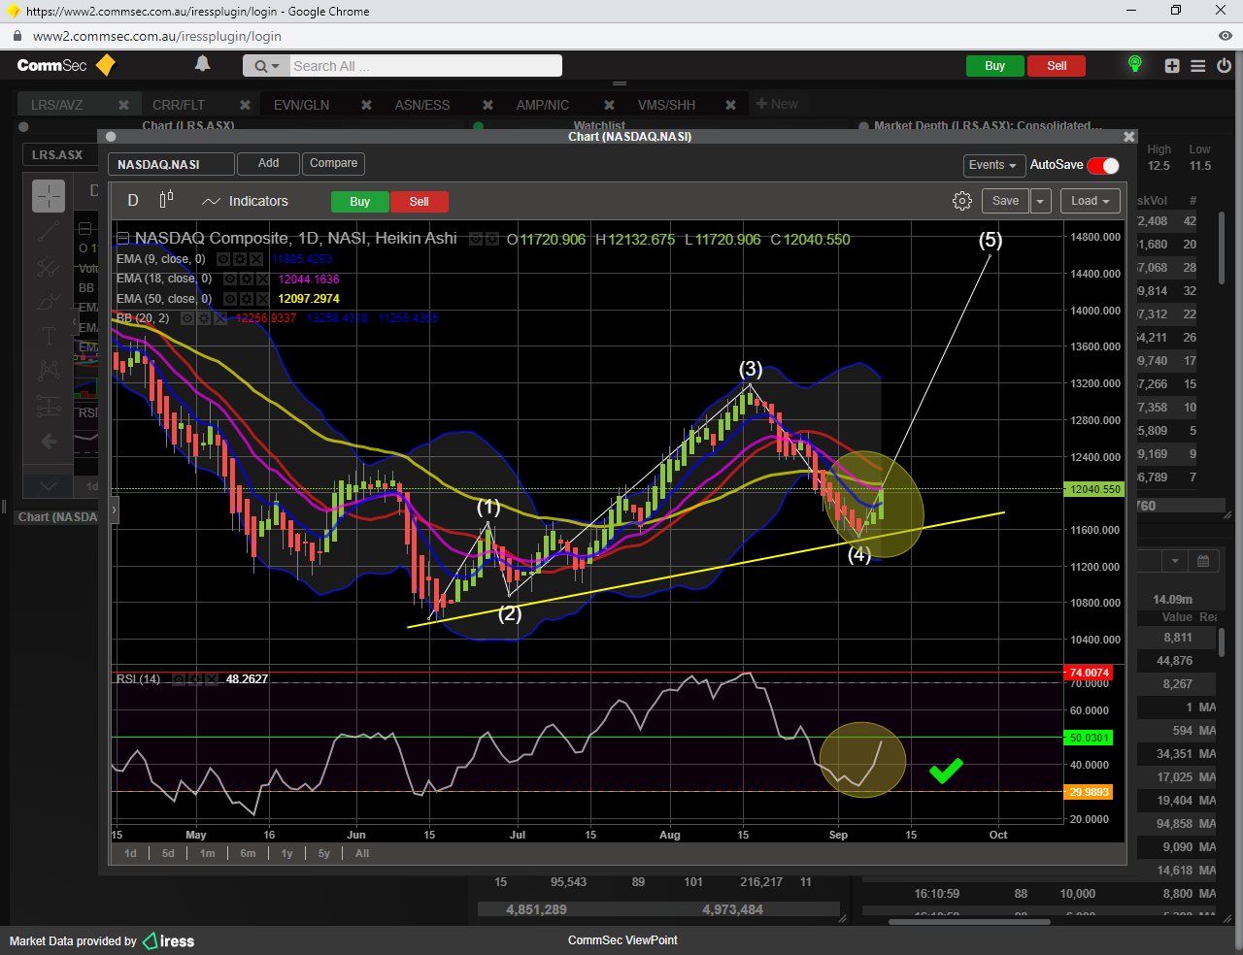Select text tool in background LRS chart
Screen dimensions: 1243x955
click(49, 336)
